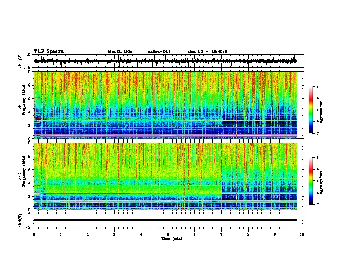Click the ch.1 colorbar log(PSD) label
The height and width of the screenshot is (263, 340).
pos(321,112)
